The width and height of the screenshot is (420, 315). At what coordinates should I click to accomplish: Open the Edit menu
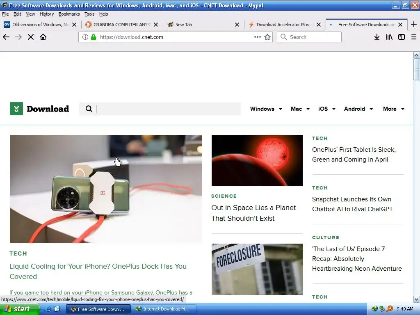click(x=17, y=14)
